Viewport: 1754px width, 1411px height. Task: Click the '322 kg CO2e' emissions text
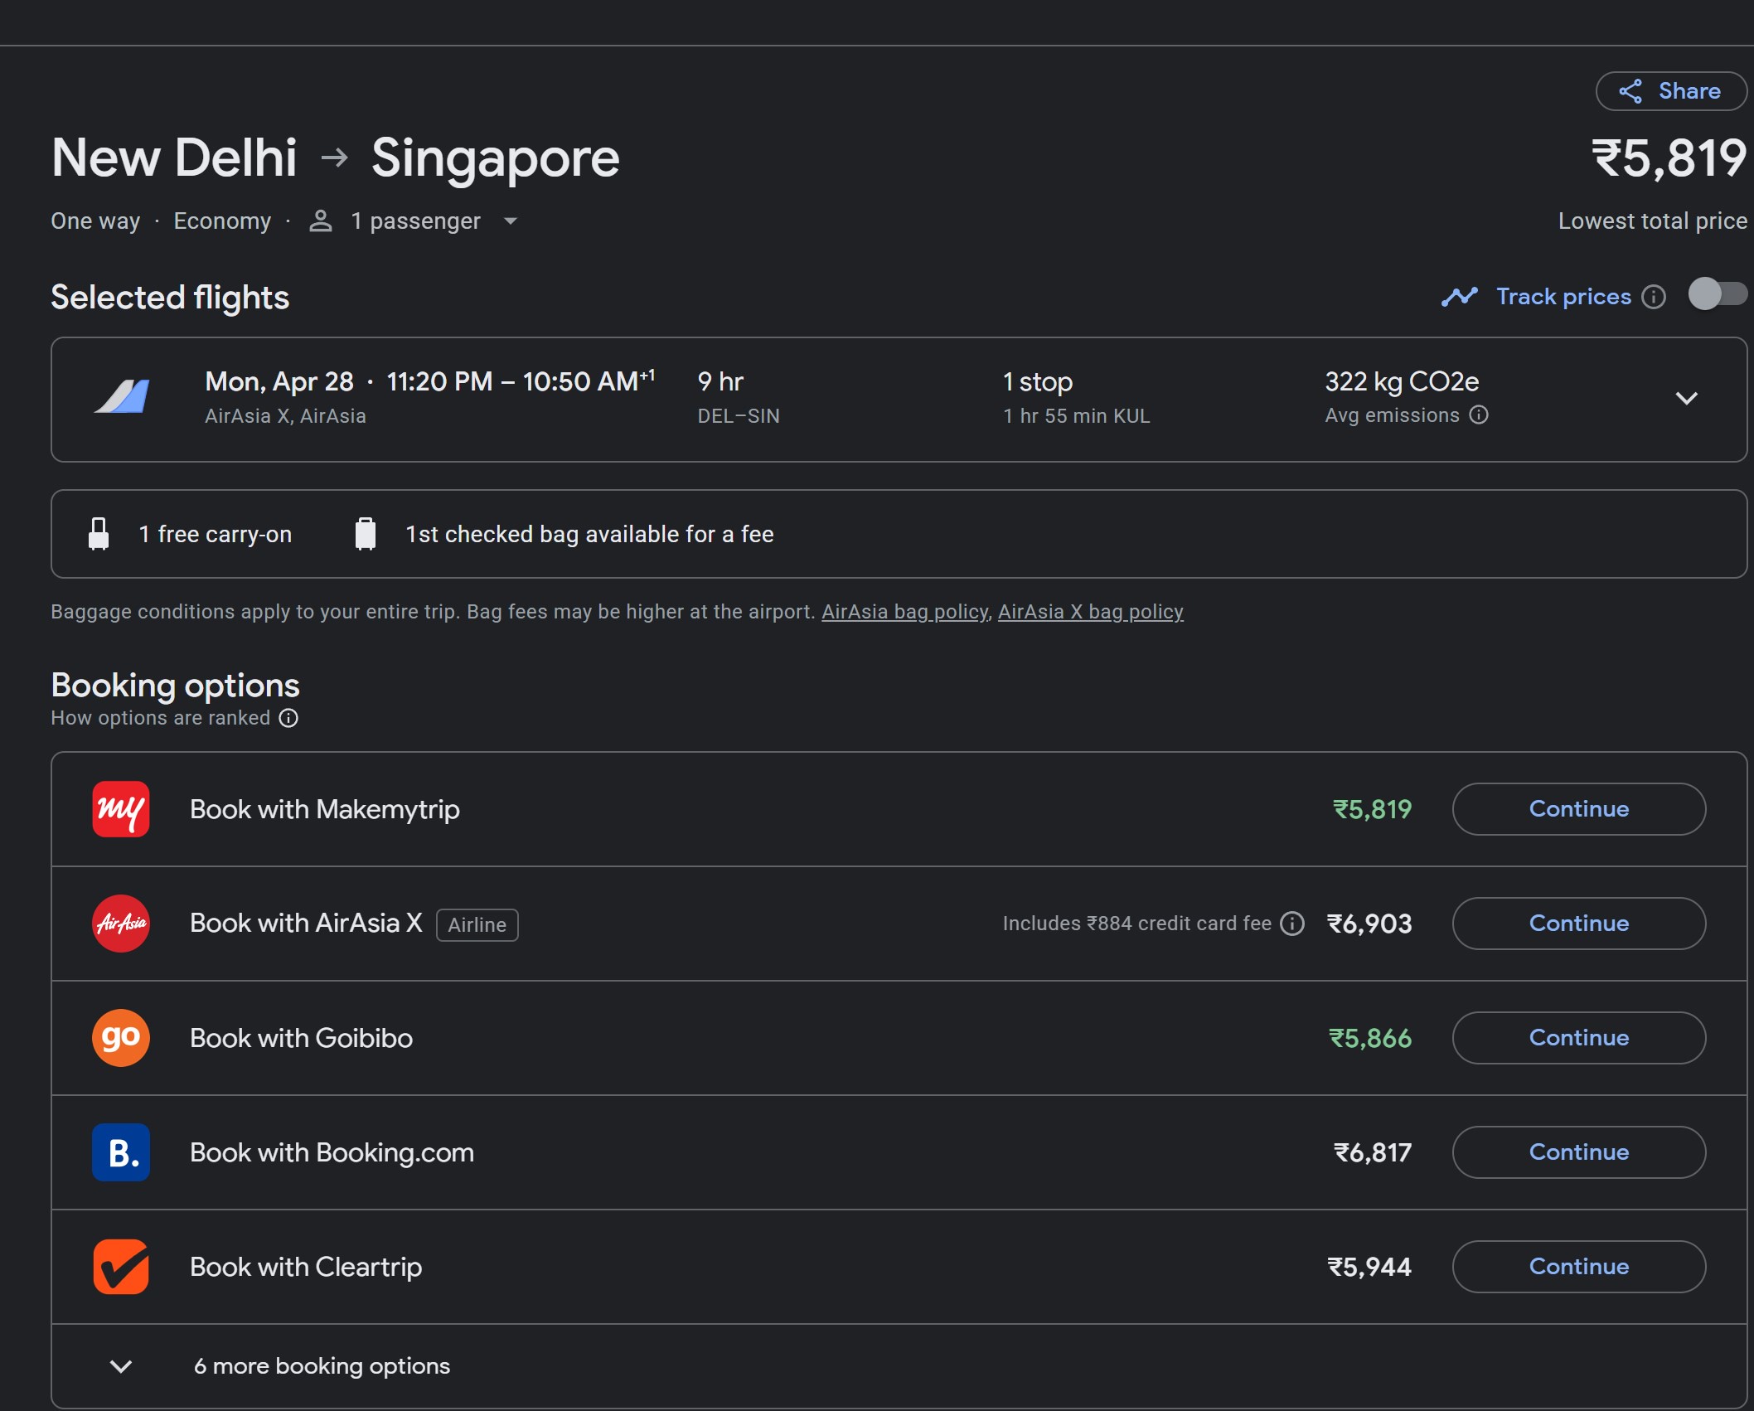point(1402,381)
